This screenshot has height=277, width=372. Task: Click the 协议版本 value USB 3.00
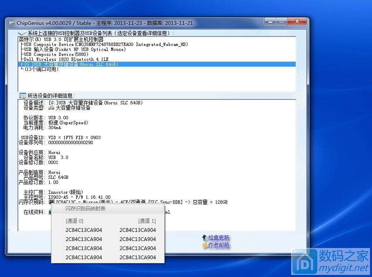(58, 118)
